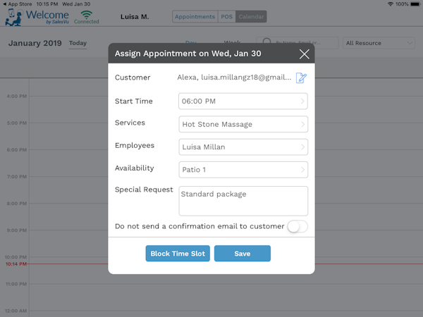Tap the Welcome by SalesVu logo
This screenshot has height=317, width=423.
point(37,17)
